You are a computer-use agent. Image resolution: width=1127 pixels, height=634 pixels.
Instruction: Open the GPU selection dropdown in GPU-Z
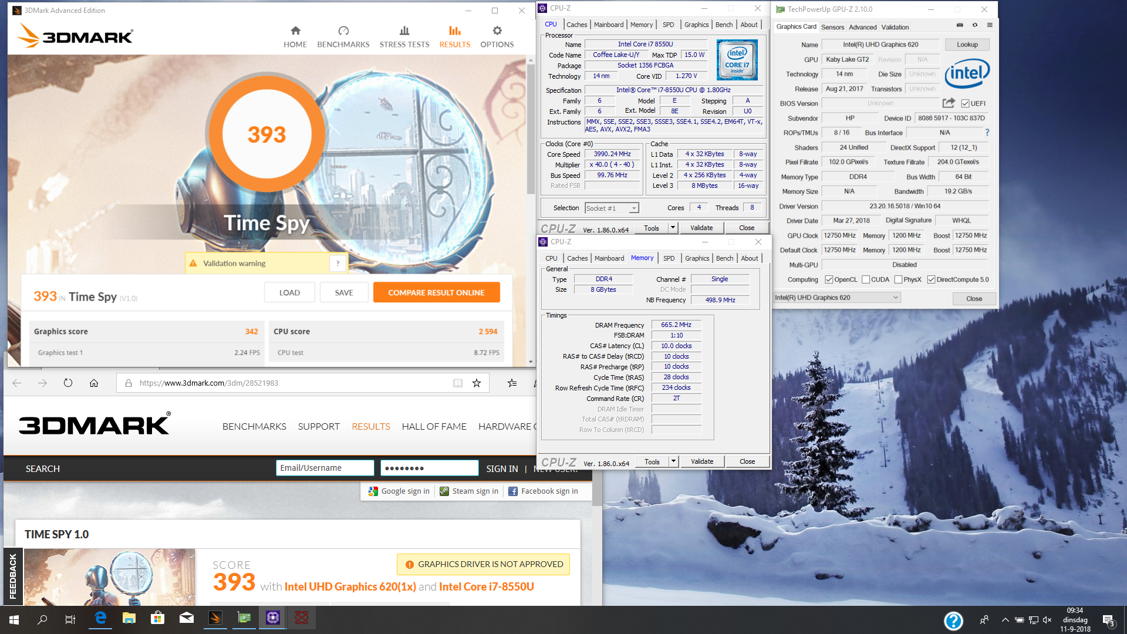tap(836, 298)
